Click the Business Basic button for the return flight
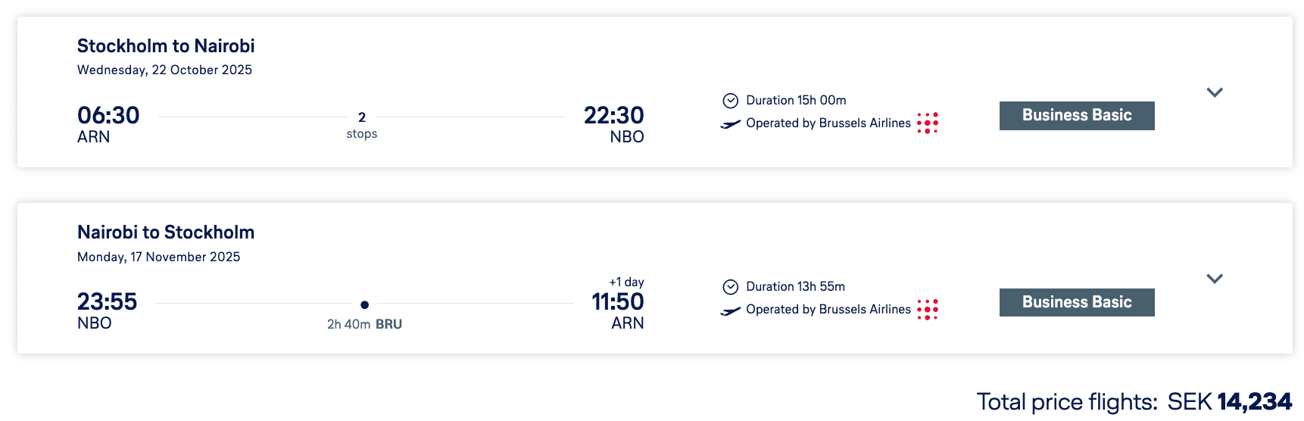The width and height of the screenshot is (1304, 421). [x=1077, y=302]
